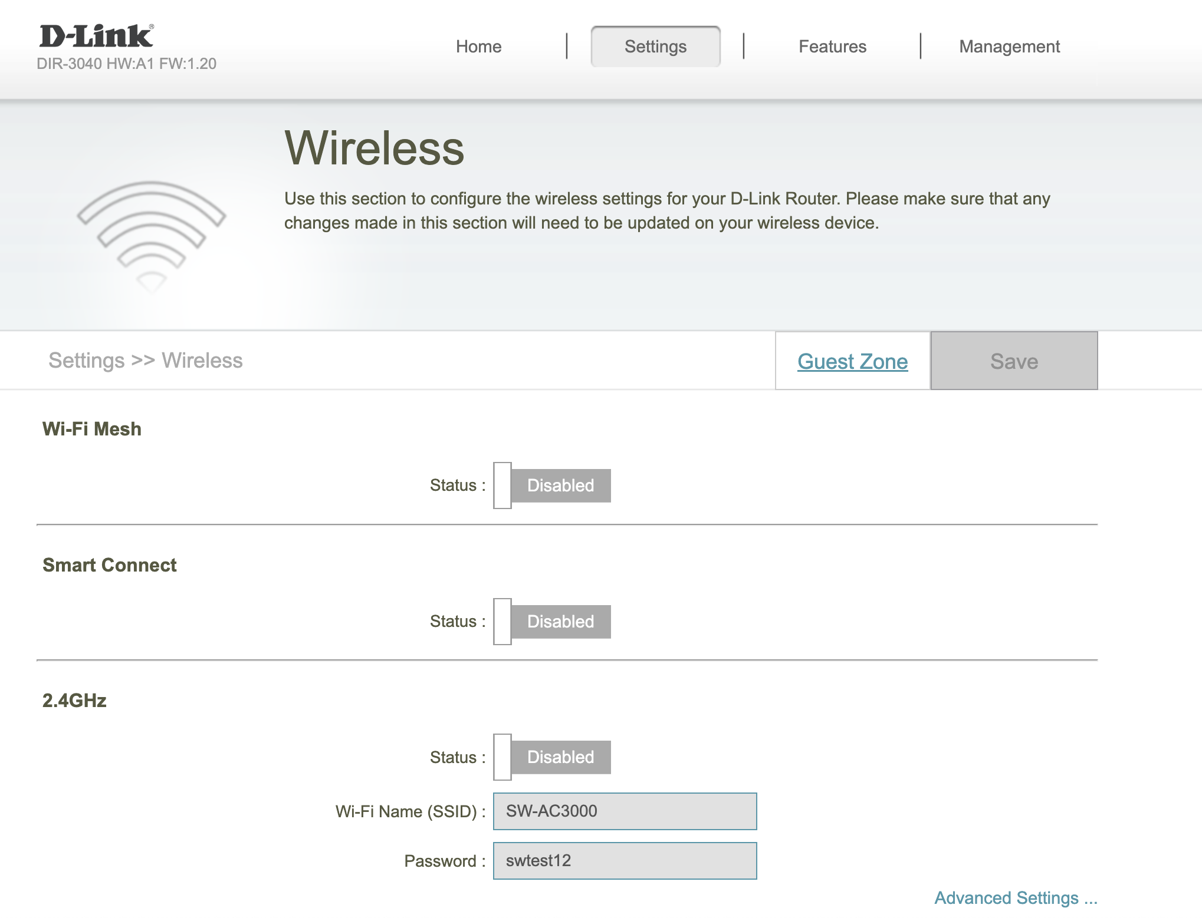Enable Wi-Fi Mesh status
1202x918 pixels.
pyautogui.click(x=551, y=485)
